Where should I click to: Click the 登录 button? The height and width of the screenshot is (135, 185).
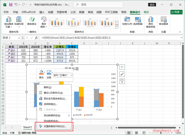pos(152,5)
